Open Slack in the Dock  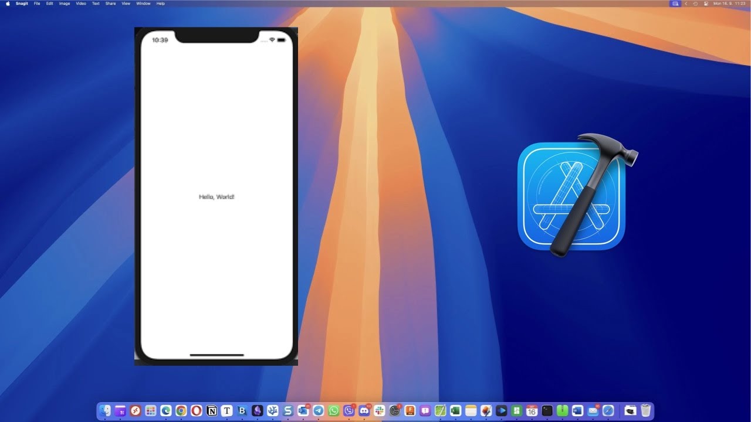point(380,411)
